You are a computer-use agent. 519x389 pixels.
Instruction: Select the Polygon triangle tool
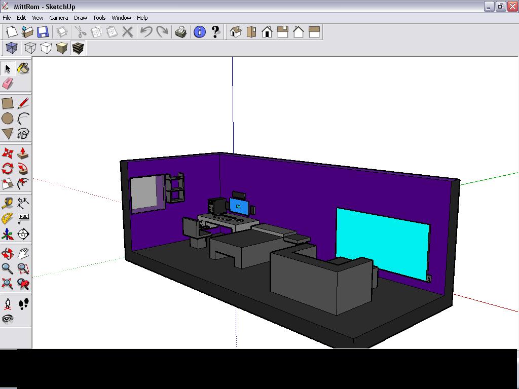(8, 134)
